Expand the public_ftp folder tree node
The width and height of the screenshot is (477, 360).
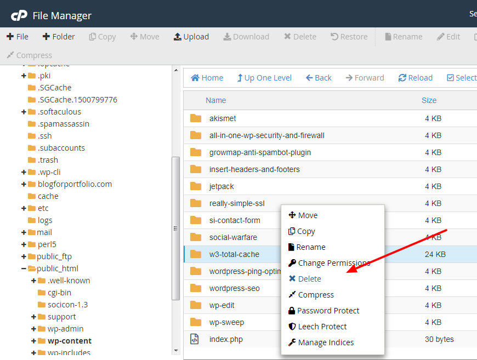(x=24, y=256)
